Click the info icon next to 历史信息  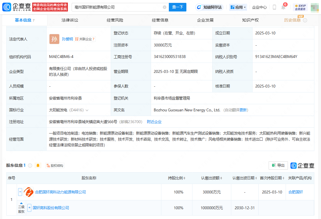(x=305, y=20)
